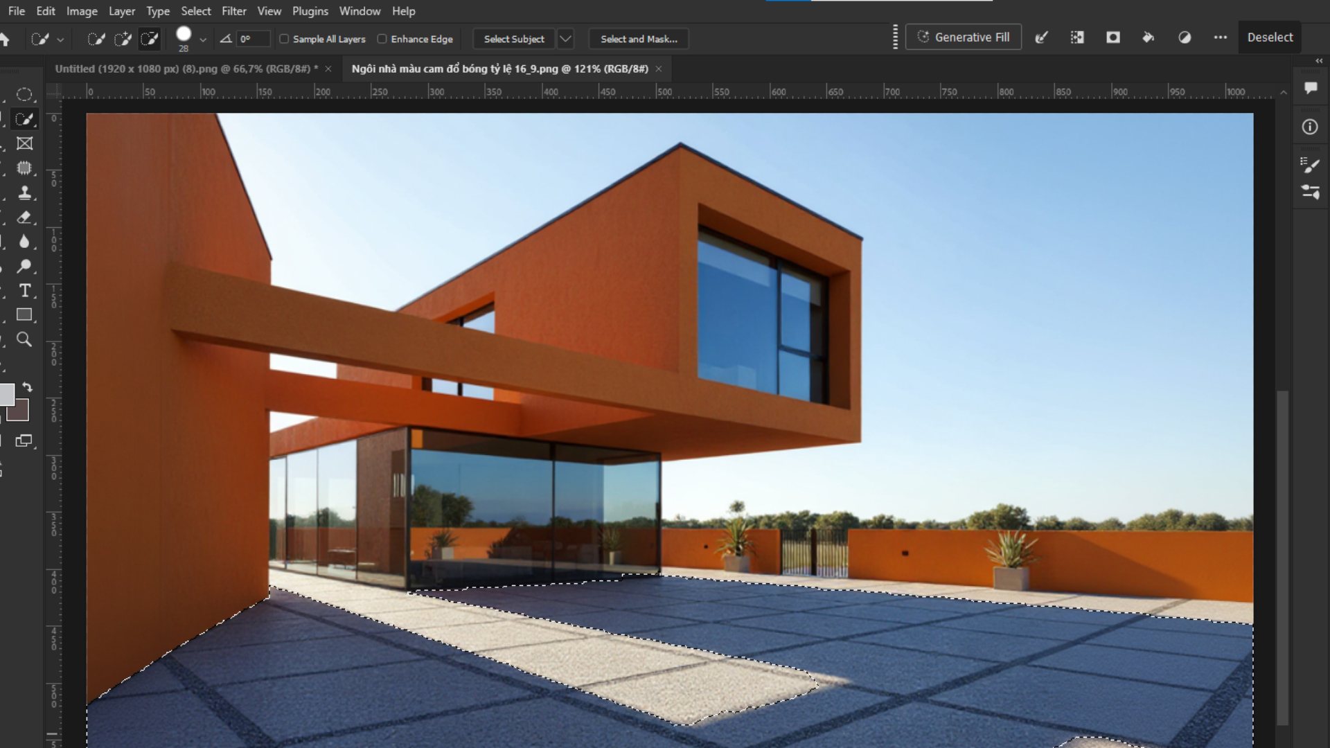Click the background color swatch
Viewport: 1330px width, 748px height.
click(21, 413)
